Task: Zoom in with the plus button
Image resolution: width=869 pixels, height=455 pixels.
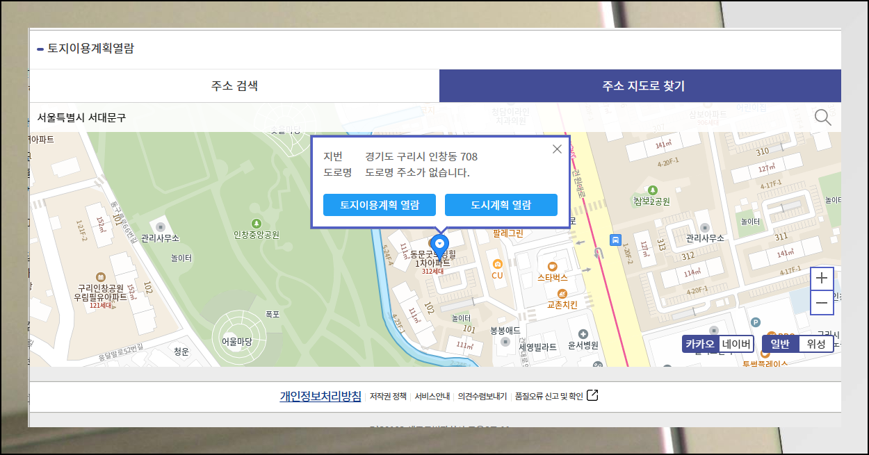Action: coord(822,279)
